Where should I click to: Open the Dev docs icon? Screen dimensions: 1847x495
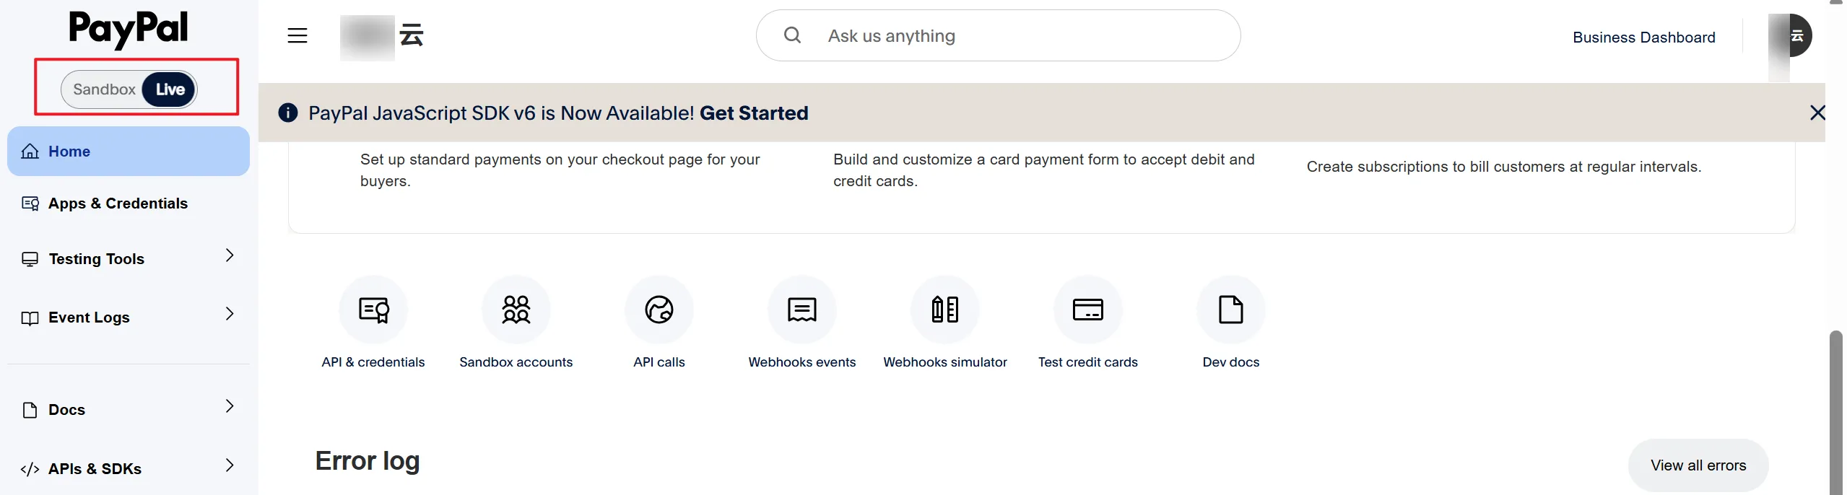tap(1230, 310)
